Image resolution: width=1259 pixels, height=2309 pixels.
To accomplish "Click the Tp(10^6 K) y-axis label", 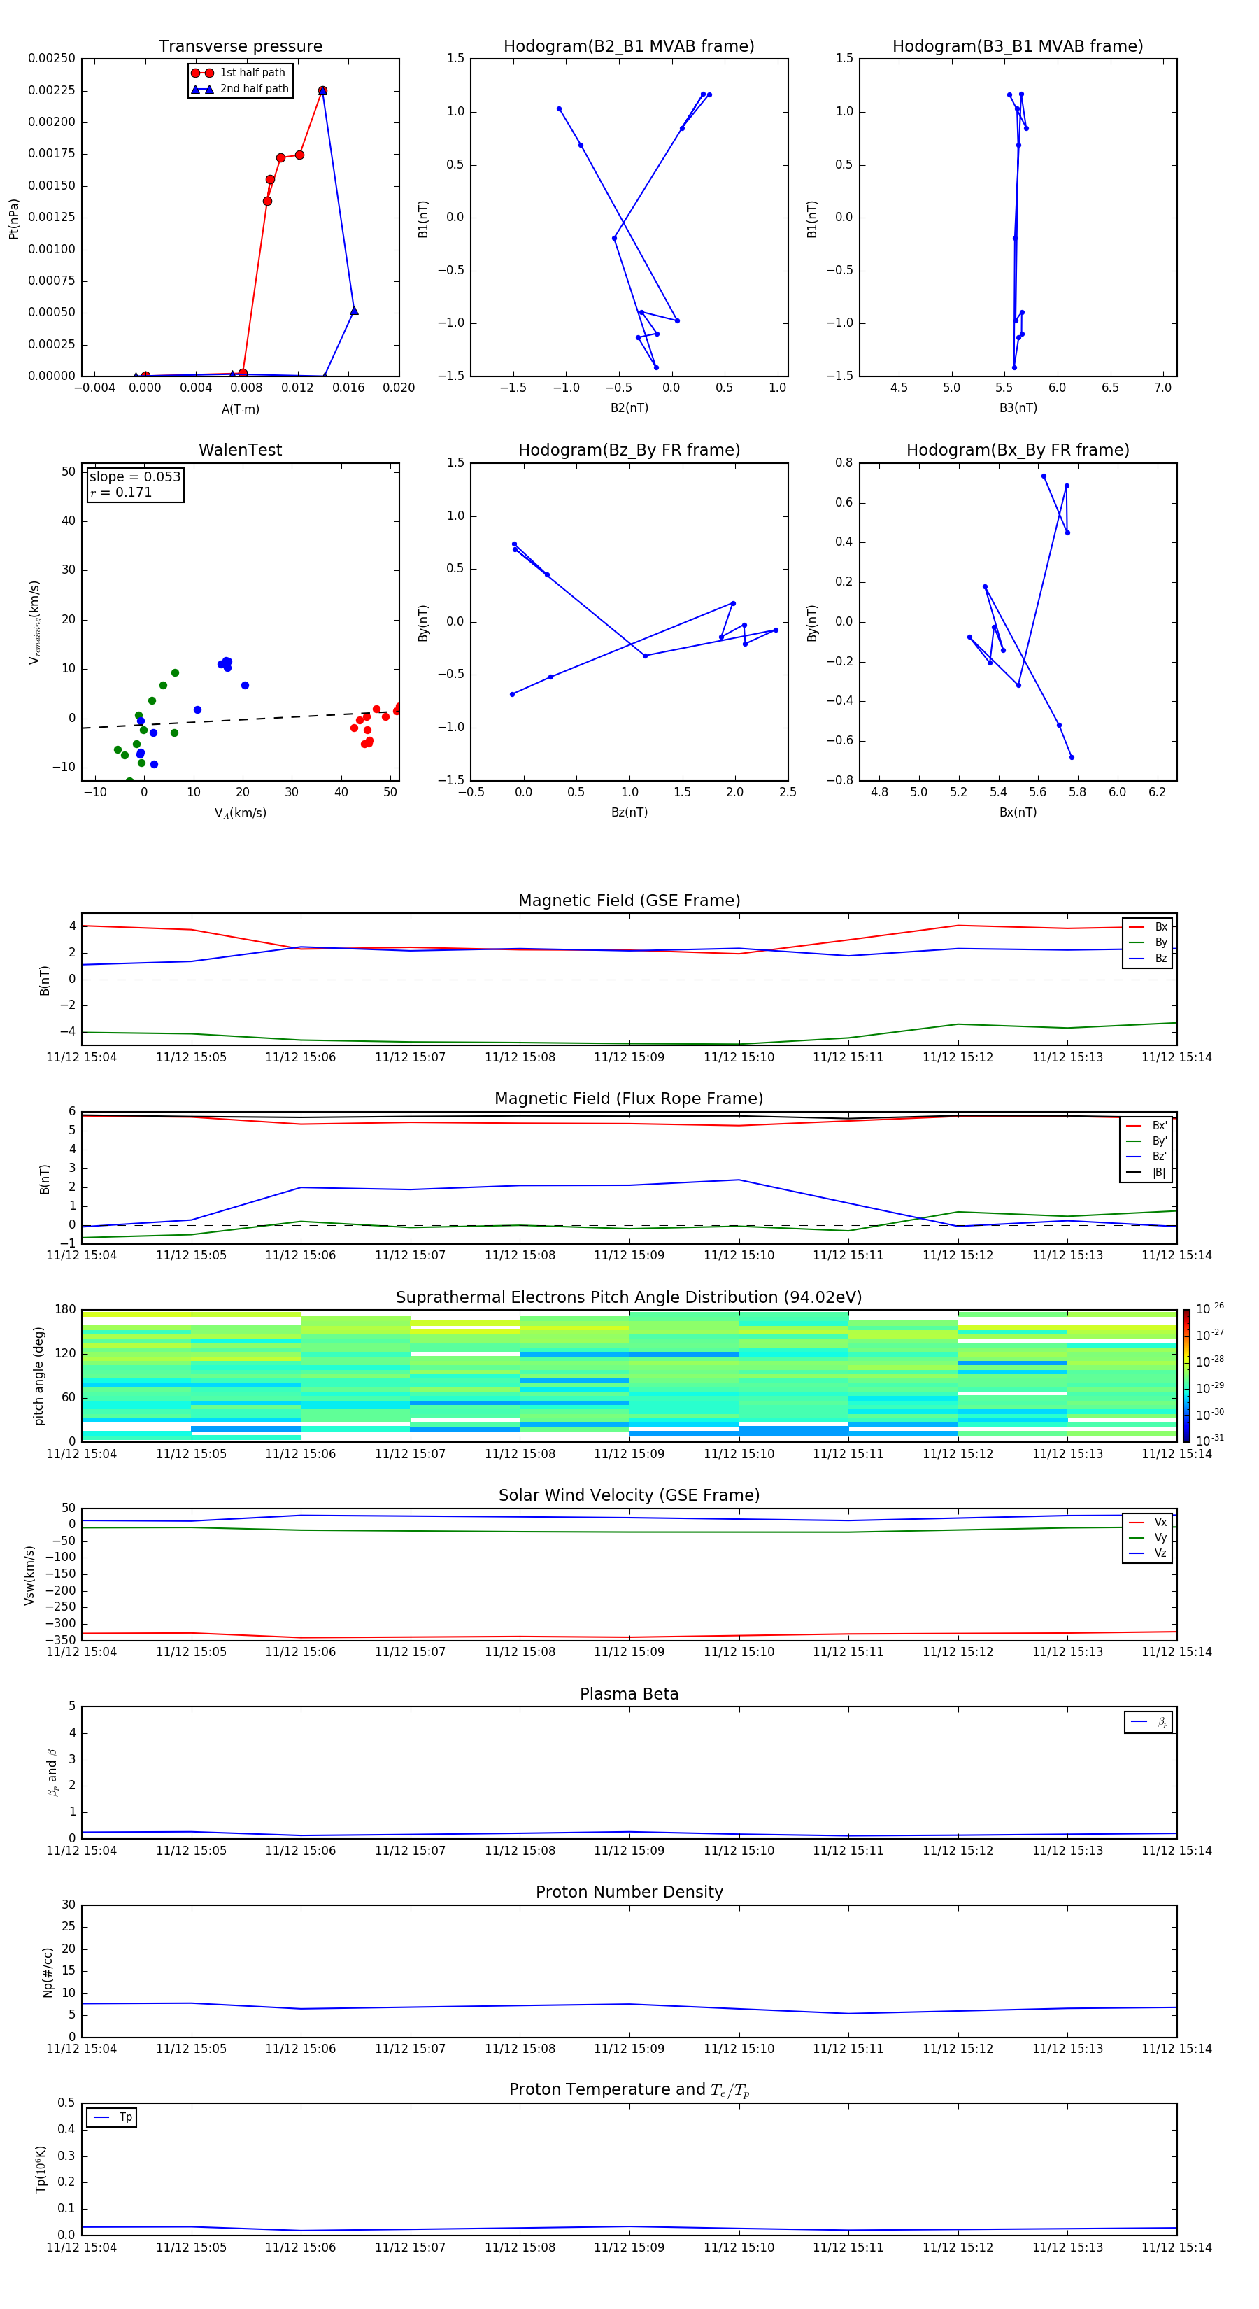I will (41, 2169).
